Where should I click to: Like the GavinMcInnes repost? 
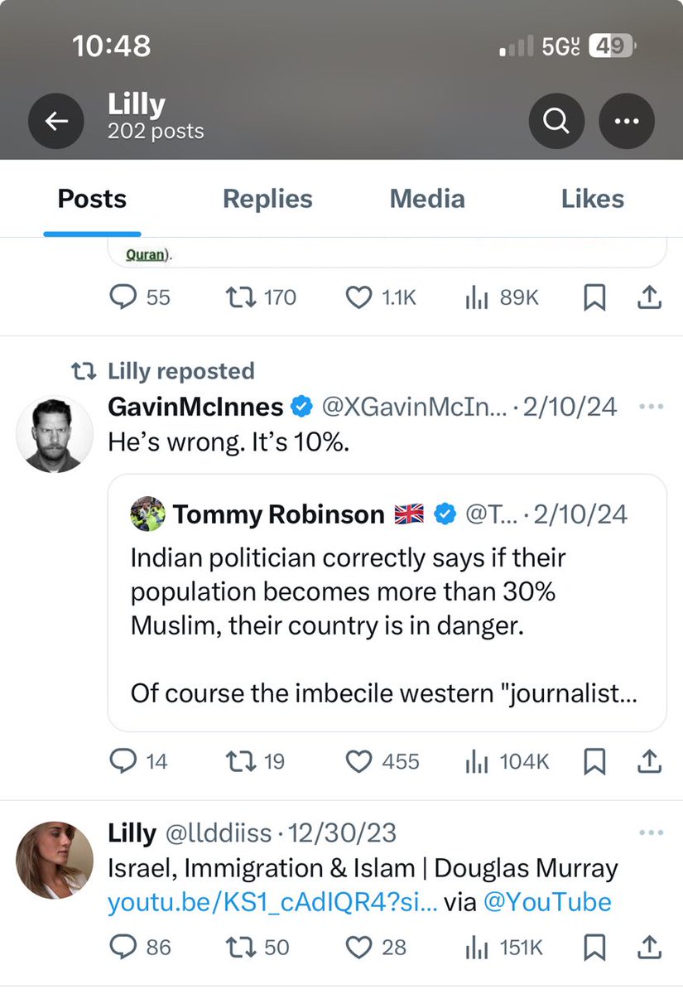pyautogui.click(x=358, y=762)
